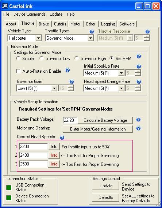Click help icon beside Set RPM option

(139, 56)
